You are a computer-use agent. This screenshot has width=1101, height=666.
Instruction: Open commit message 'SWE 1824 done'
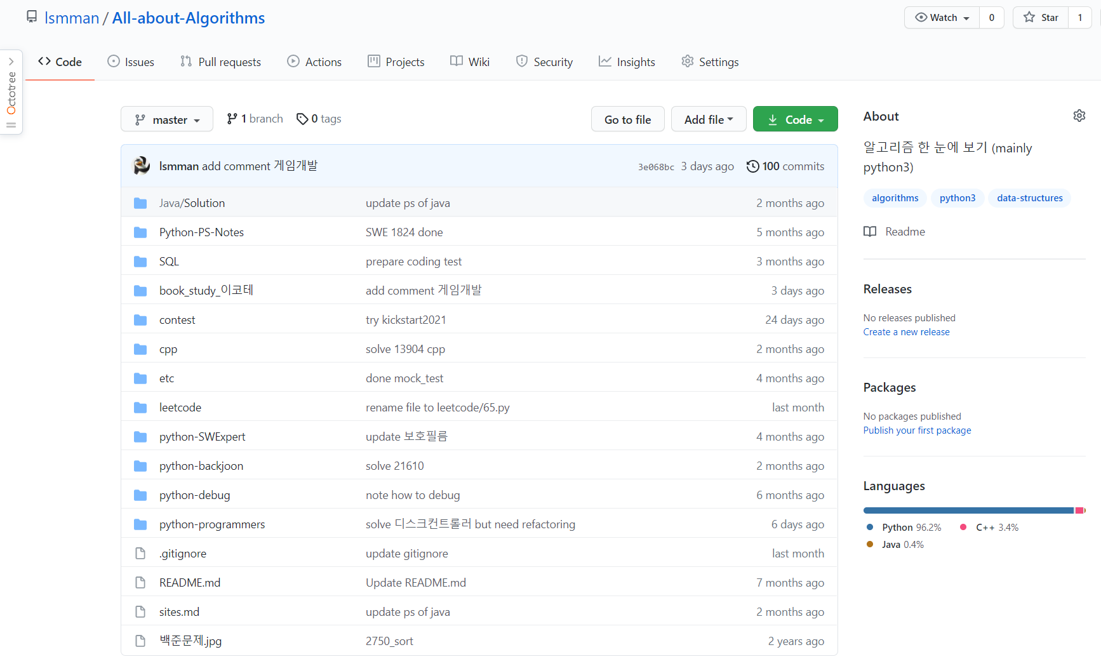[404, 232]
